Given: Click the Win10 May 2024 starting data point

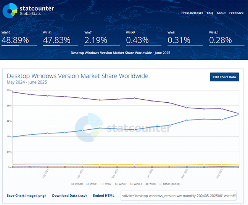Looking at the screenshot, I should tap(13, 92).
